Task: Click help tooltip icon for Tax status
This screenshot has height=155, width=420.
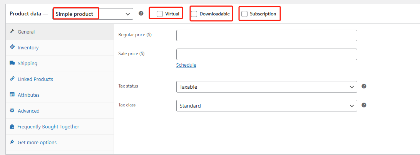Action: pos(364,86)
